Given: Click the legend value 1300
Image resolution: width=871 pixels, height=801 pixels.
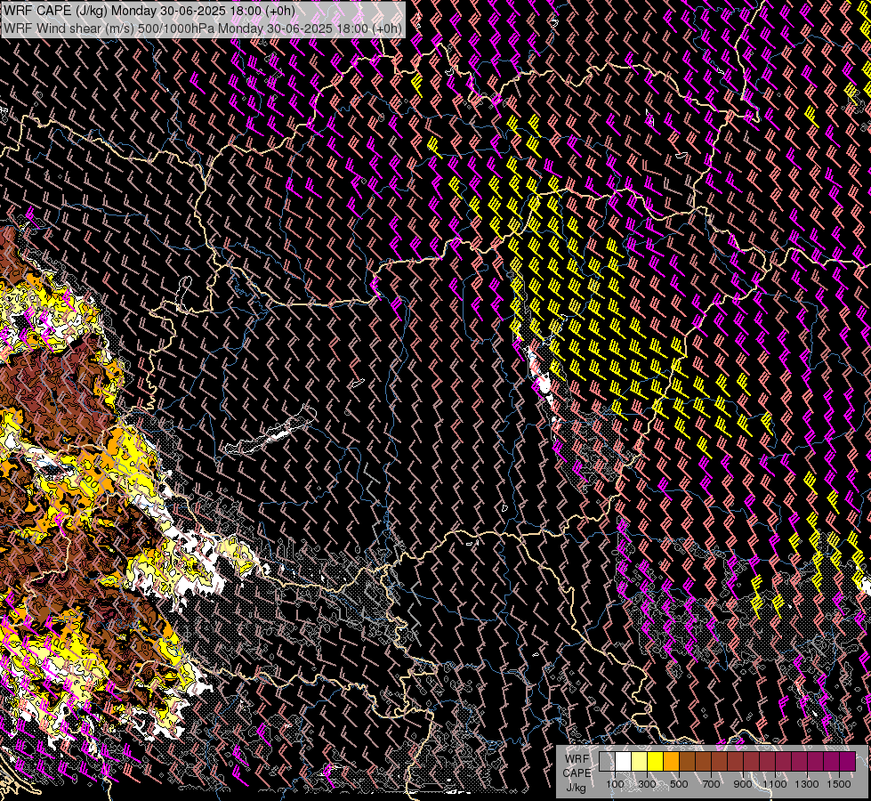Looking at the screenshot, I should pyautogui.click(x=807, y=784).
